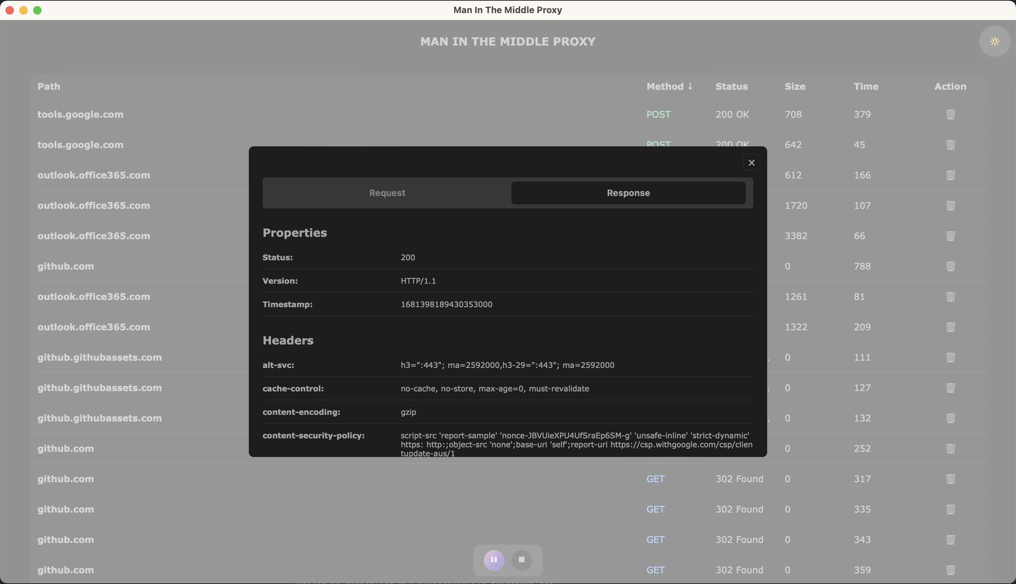Toggle the light/dark theme sun icon
Viewport: 1016px width, 584px height.
click(994, 41)
